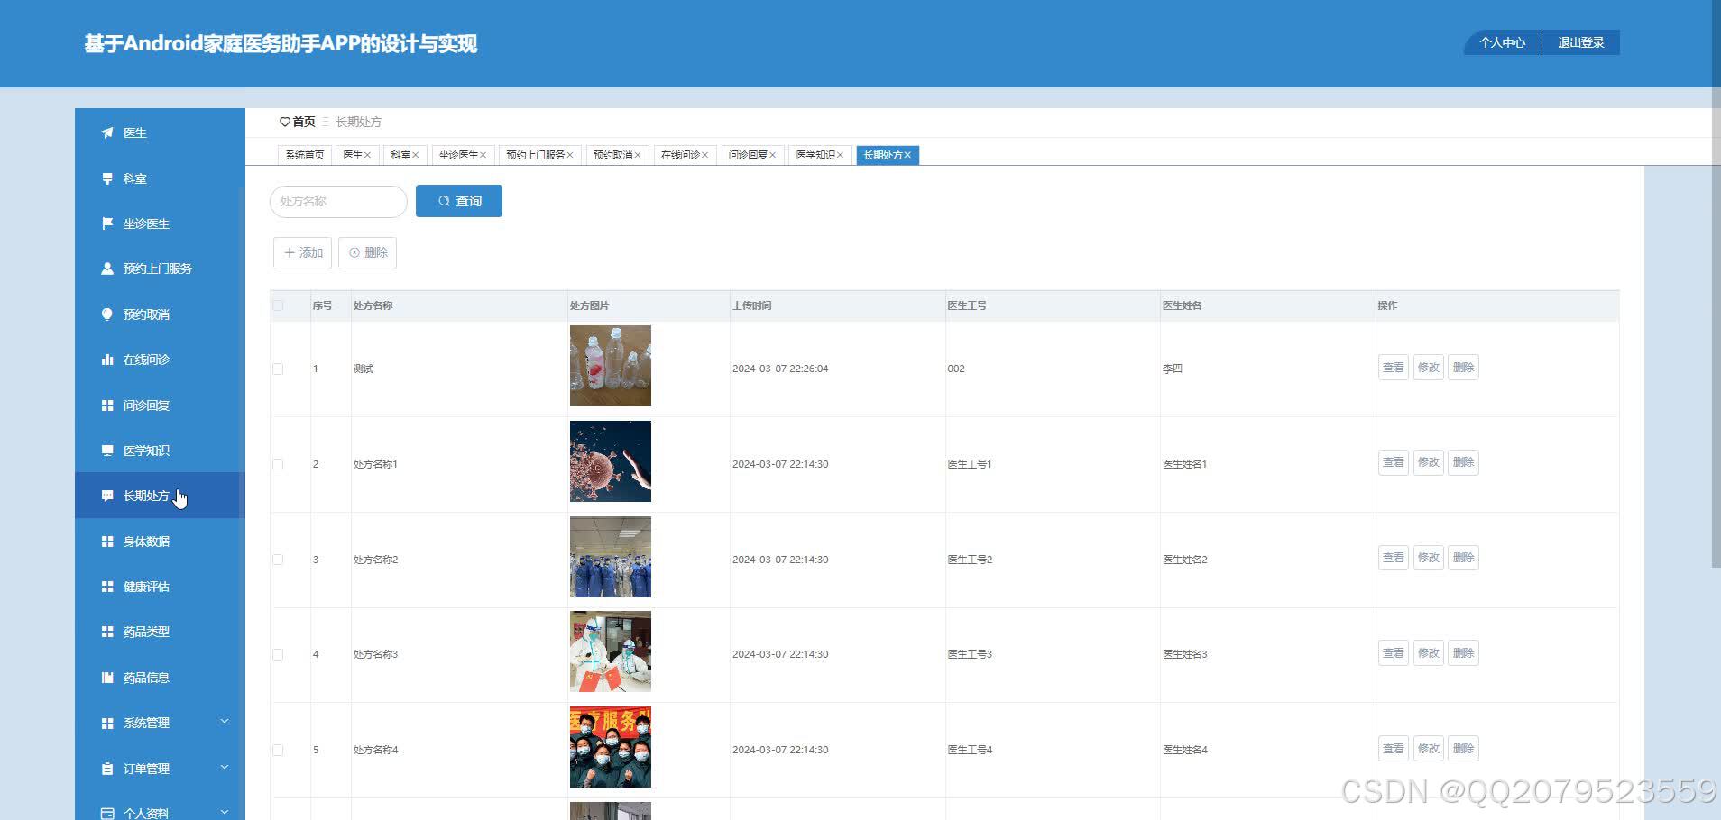Click the grid icon beside 问诊回复
Image resolution: width=1721 pixels, height=820 pixels.
[107, 405]
